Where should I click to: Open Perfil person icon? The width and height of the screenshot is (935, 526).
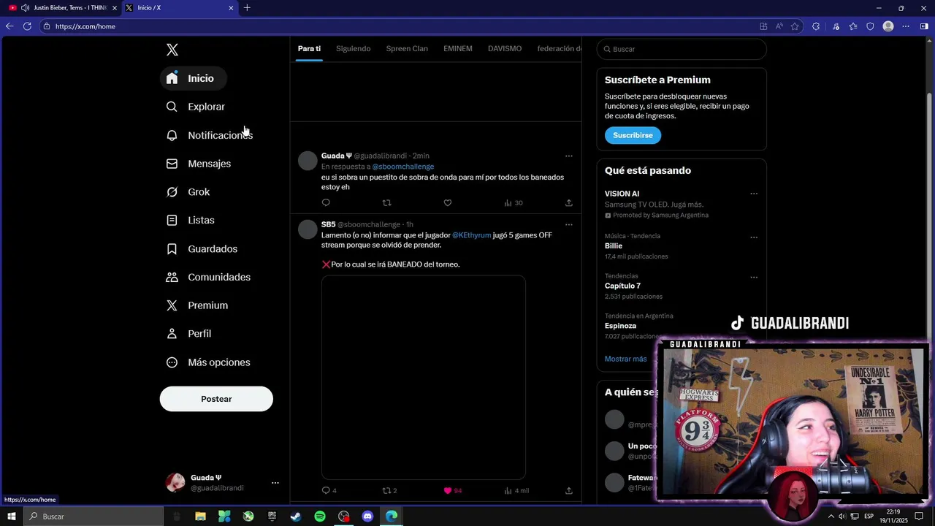[x=172, y=334]
